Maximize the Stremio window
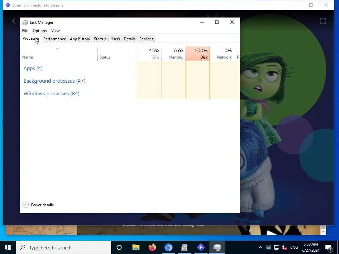This screenshot has width=339, height=254. click(311, 5)
